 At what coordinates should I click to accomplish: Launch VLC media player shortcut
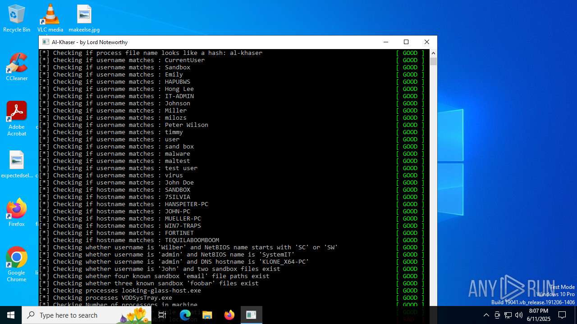(x=50, y=19)
